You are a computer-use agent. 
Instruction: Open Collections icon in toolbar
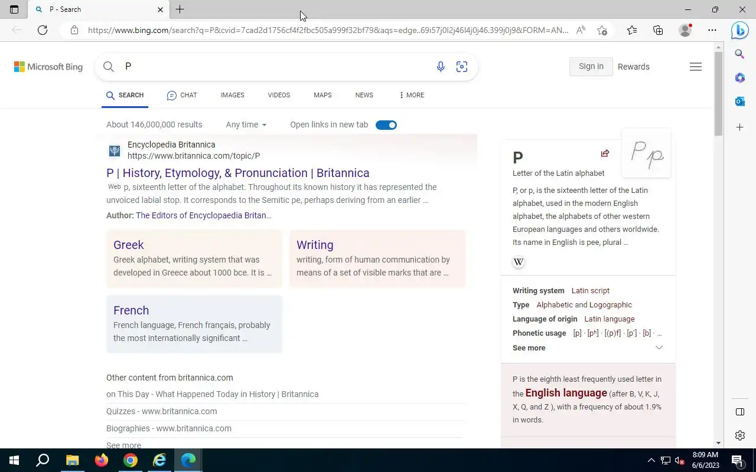[x=658, y=30]
